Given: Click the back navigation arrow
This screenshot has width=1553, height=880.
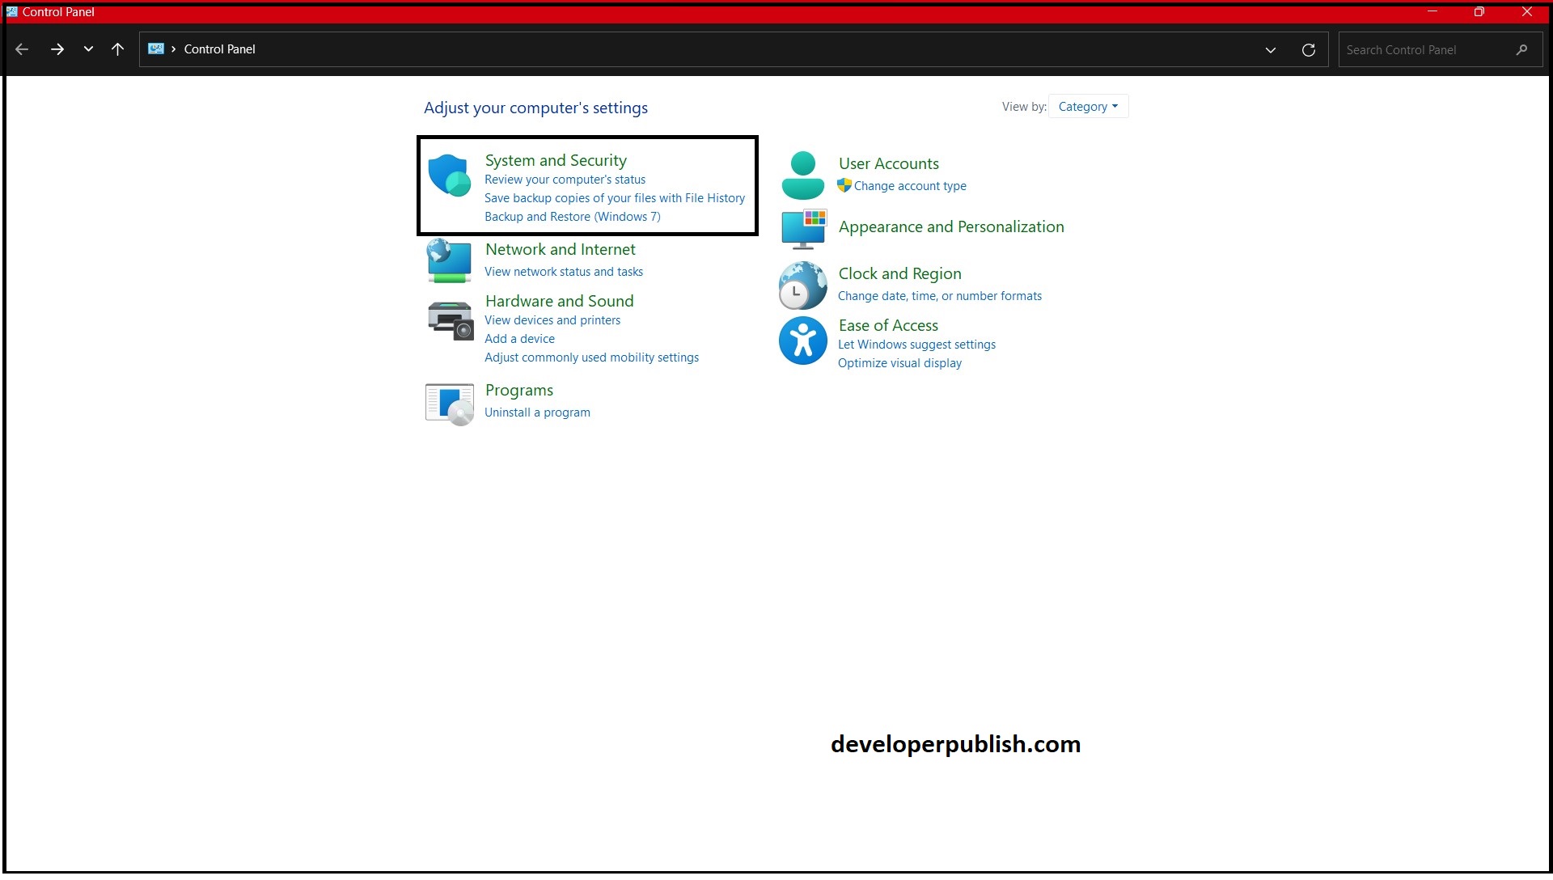Looking at the screenshot, I should tap(22, 49).
